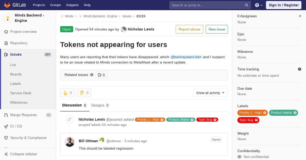Open the Help question mark menu
Image resolution: width=306 pixels, height=160 pixels.
(259, 5)
